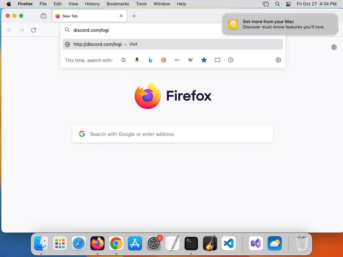The image size is (343, 257).
Task: Switch to Firefox in the Dock
Action: click(x=97, y=243)
